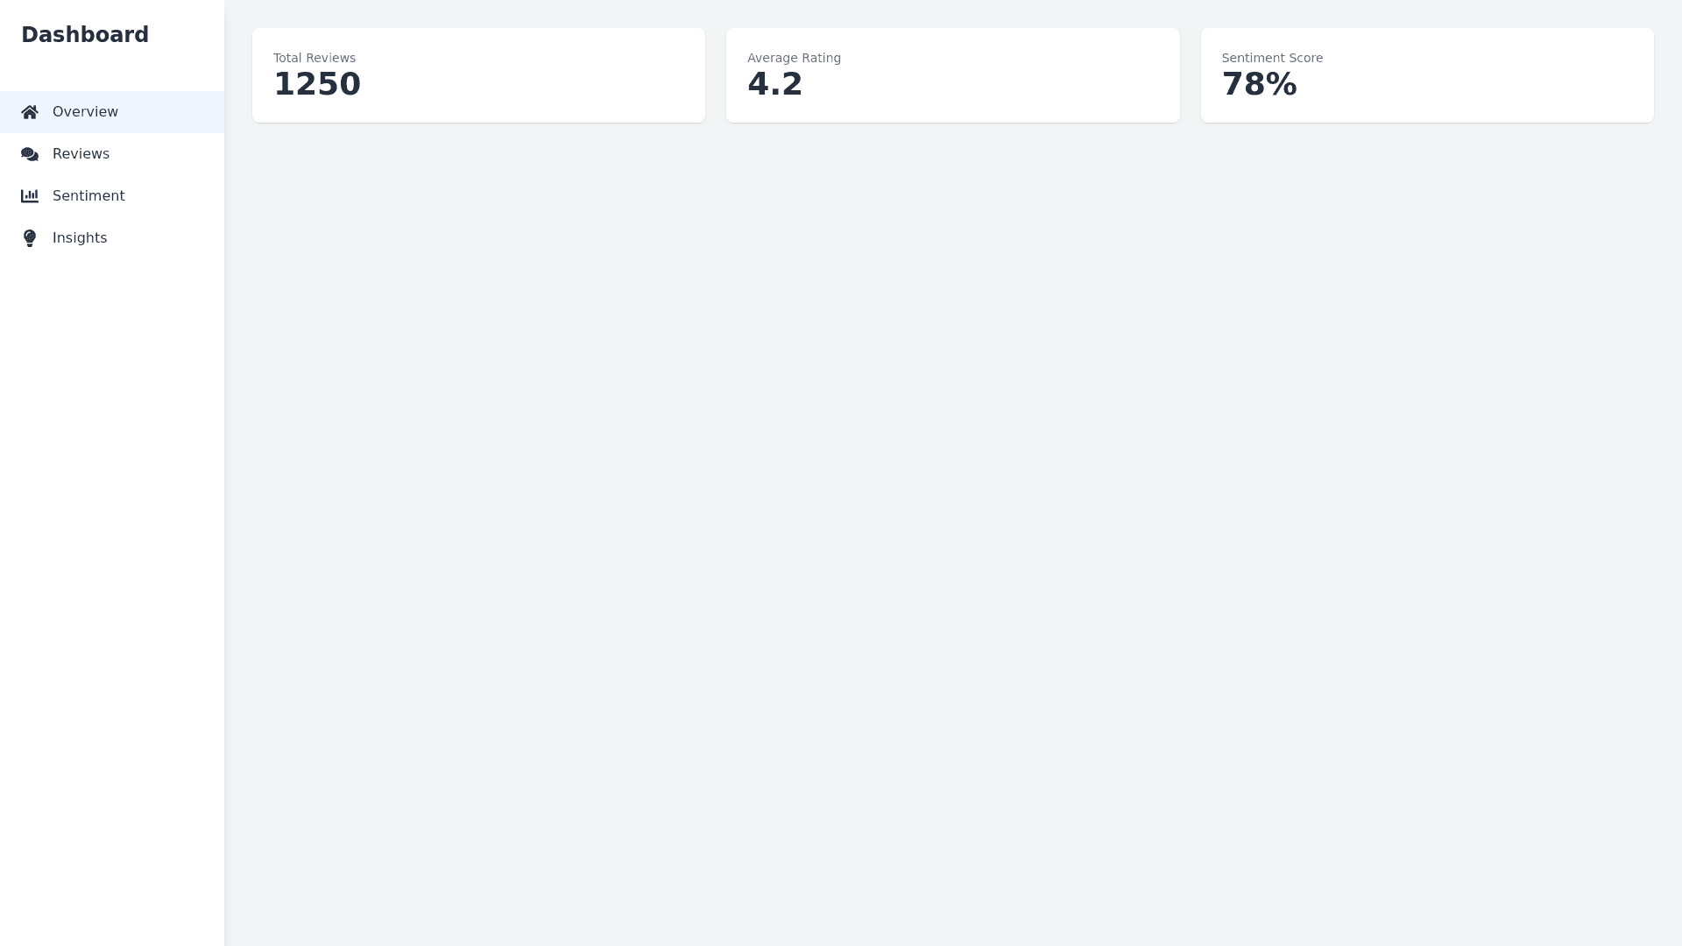Open the Overview menu item
The height and width of the screenshot is (946, 1682).
coord(85,112)
